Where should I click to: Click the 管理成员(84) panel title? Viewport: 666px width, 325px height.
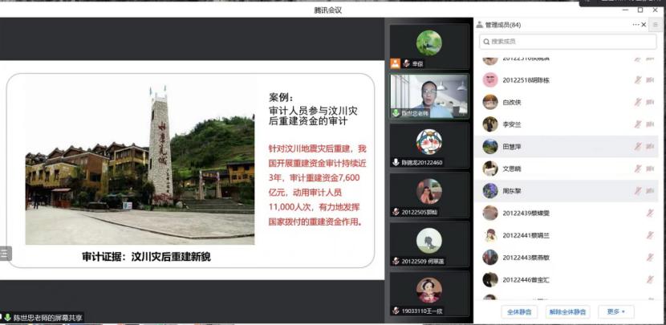pyautogui.click(x=502, y=25)
